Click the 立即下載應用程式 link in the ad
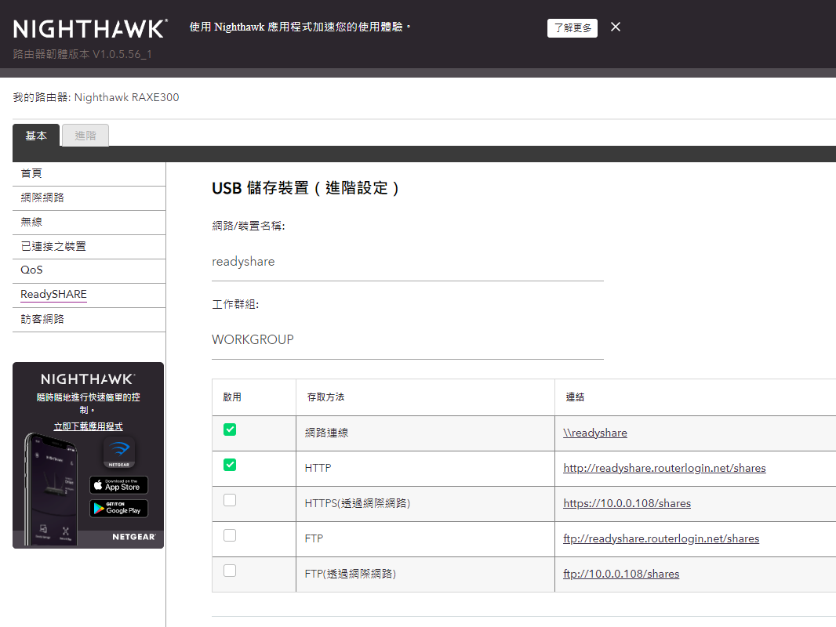 point(88,426)
